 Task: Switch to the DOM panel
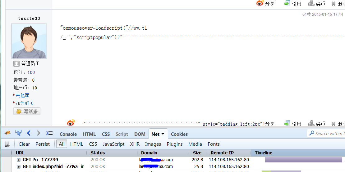click(140, 134)
